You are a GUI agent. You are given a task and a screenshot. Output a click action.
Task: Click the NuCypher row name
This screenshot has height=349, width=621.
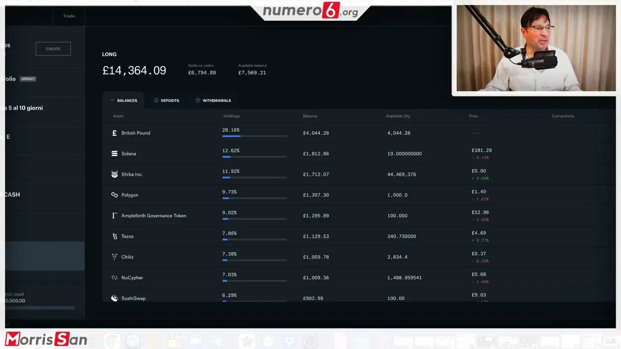tap(131, 278)
